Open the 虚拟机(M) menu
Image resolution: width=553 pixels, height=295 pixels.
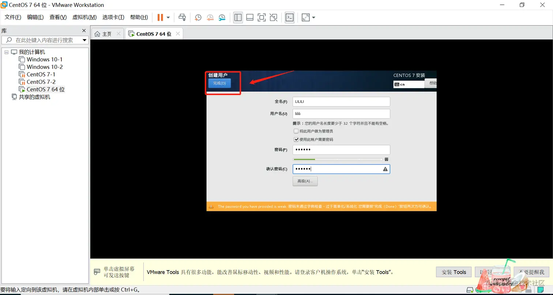click(x=84, y=17)
